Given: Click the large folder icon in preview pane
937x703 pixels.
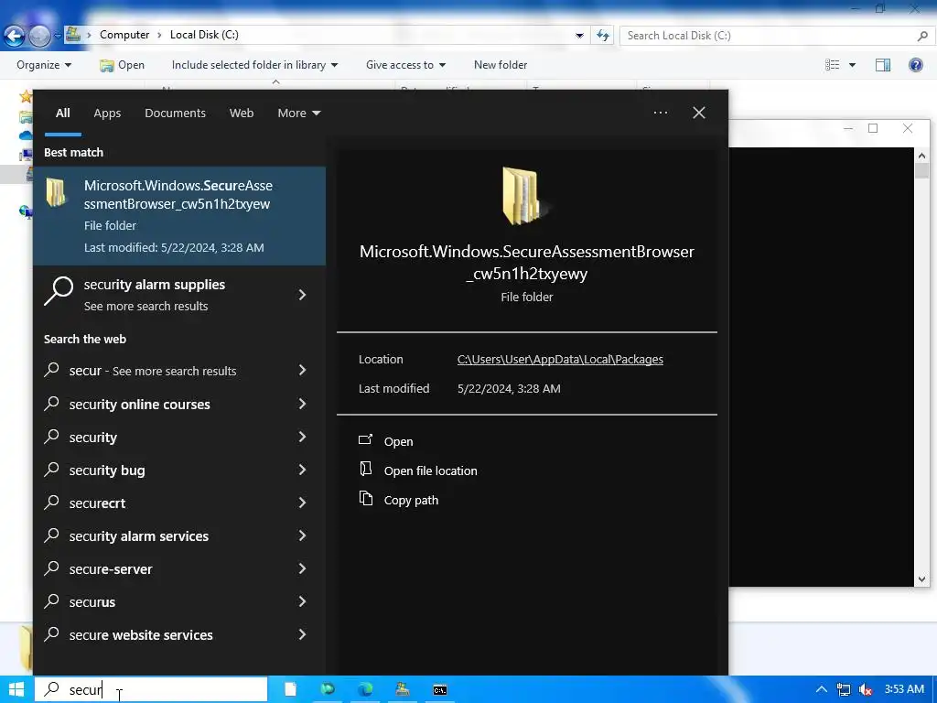Looking at the screenshot, I should coord(523,197).
